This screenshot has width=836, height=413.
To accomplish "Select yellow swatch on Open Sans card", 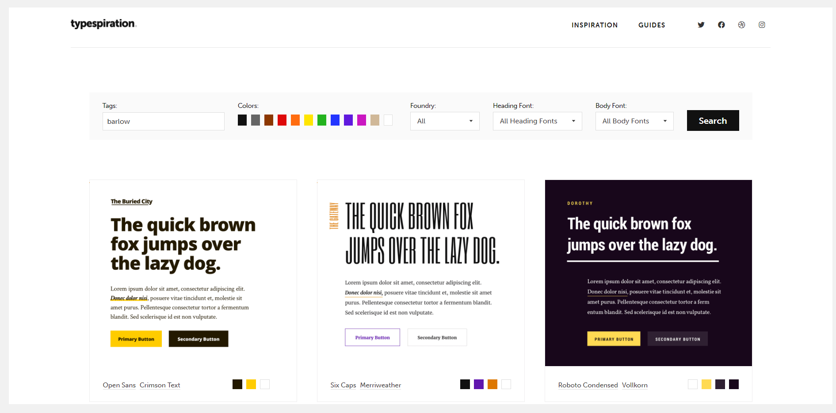I will point(251,384).
